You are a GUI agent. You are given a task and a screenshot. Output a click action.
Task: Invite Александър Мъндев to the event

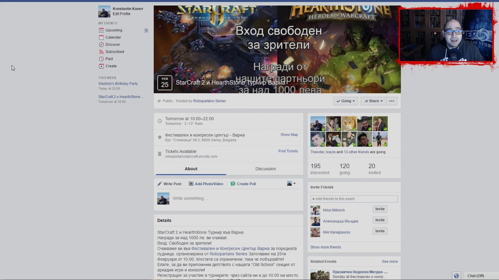tap(380, 220)
